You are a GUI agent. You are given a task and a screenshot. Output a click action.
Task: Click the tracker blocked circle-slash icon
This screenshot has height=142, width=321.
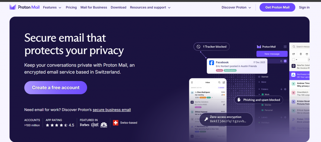[x=198, y=47]
